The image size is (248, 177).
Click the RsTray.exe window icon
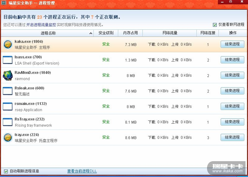(7, 122)
